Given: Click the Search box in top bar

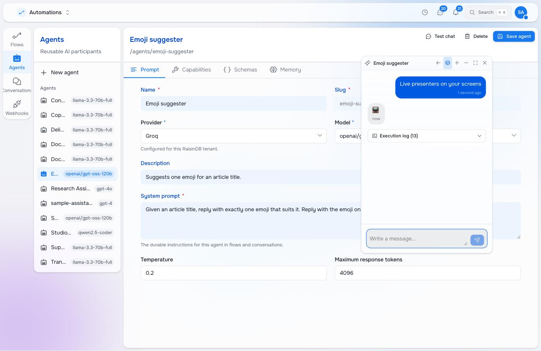Looking at the screenshot, I should point(488,12).
